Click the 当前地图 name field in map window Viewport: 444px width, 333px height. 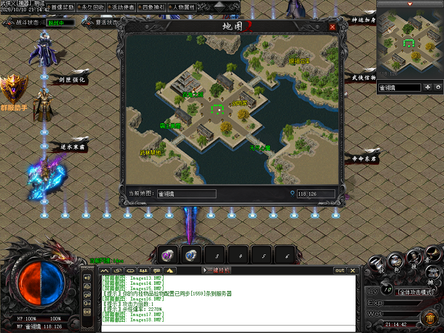pyautogui.click(x=186, y=194)
